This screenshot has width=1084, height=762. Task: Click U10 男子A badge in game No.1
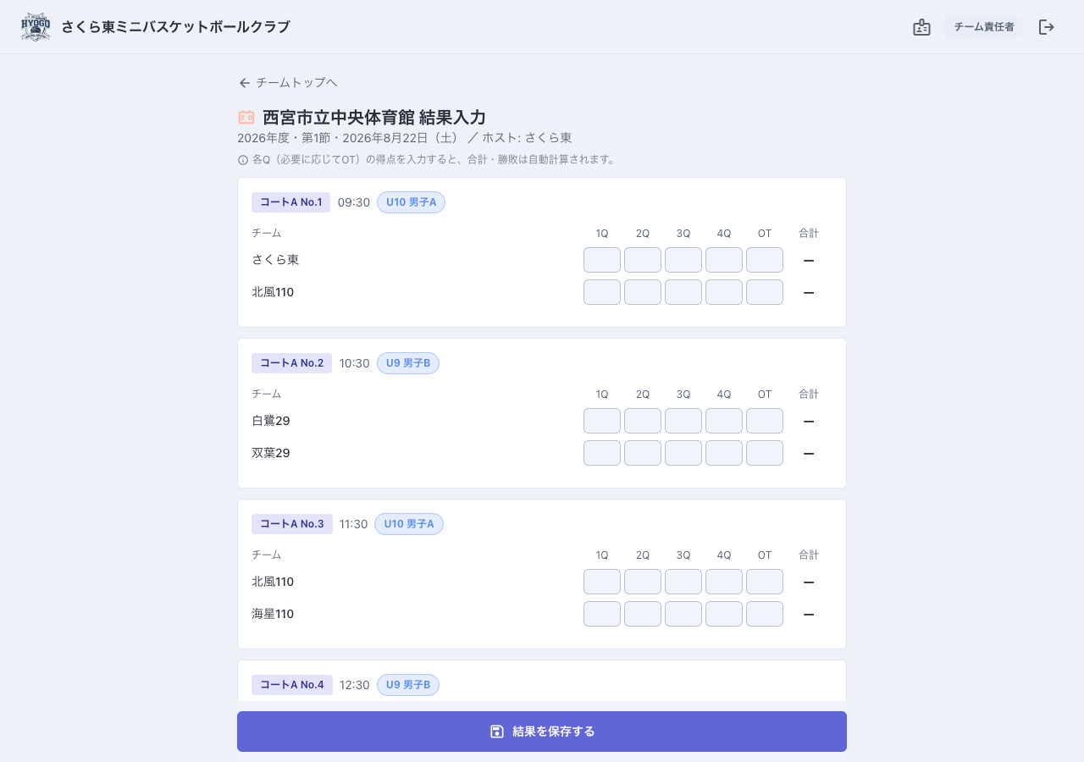(x=411, y=202)
